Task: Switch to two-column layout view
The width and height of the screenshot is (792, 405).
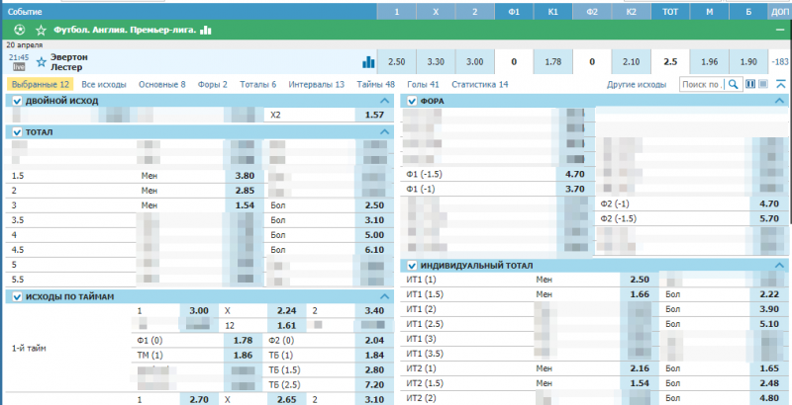Action: (x=749, y=85)
